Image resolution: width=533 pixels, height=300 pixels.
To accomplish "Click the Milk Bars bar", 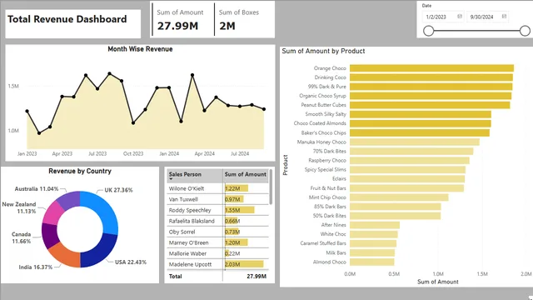I will click(372, 252).
